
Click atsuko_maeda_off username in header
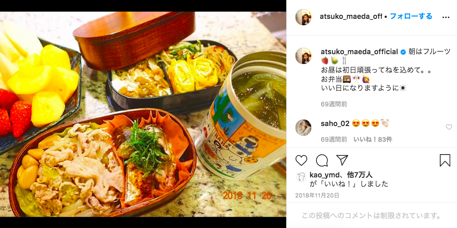click(351, 16)
